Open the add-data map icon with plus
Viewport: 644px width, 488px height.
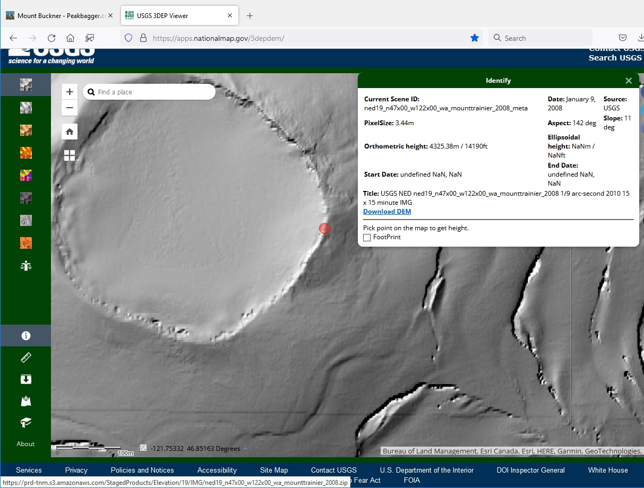[25, 401]
